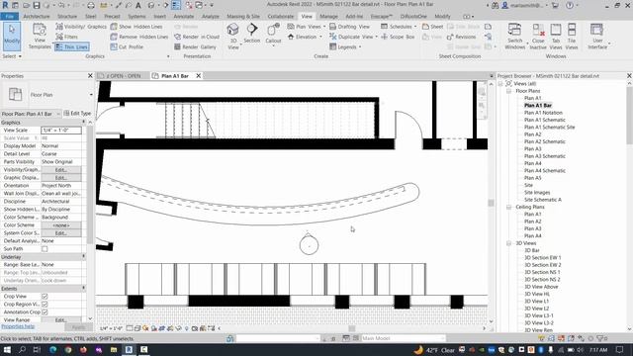Click Tab Views button

click(x=556, y=37)
